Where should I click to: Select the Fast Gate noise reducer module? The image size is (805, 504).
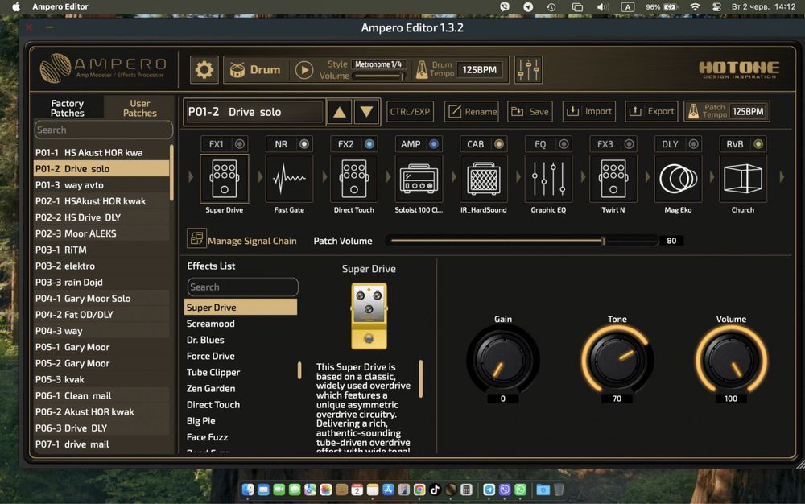(289, 178)
